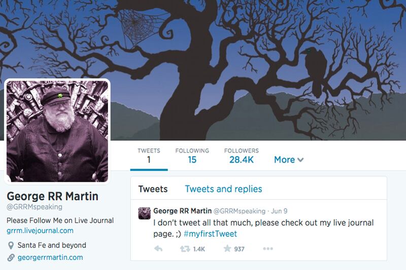Open the Jun 9 tweet timestamp

pos(279,211)
